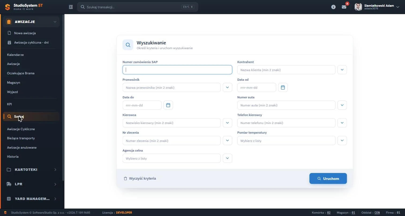Click Oddział value CEN
Viewport: 405px width, 216px height.
coord(377,213)
